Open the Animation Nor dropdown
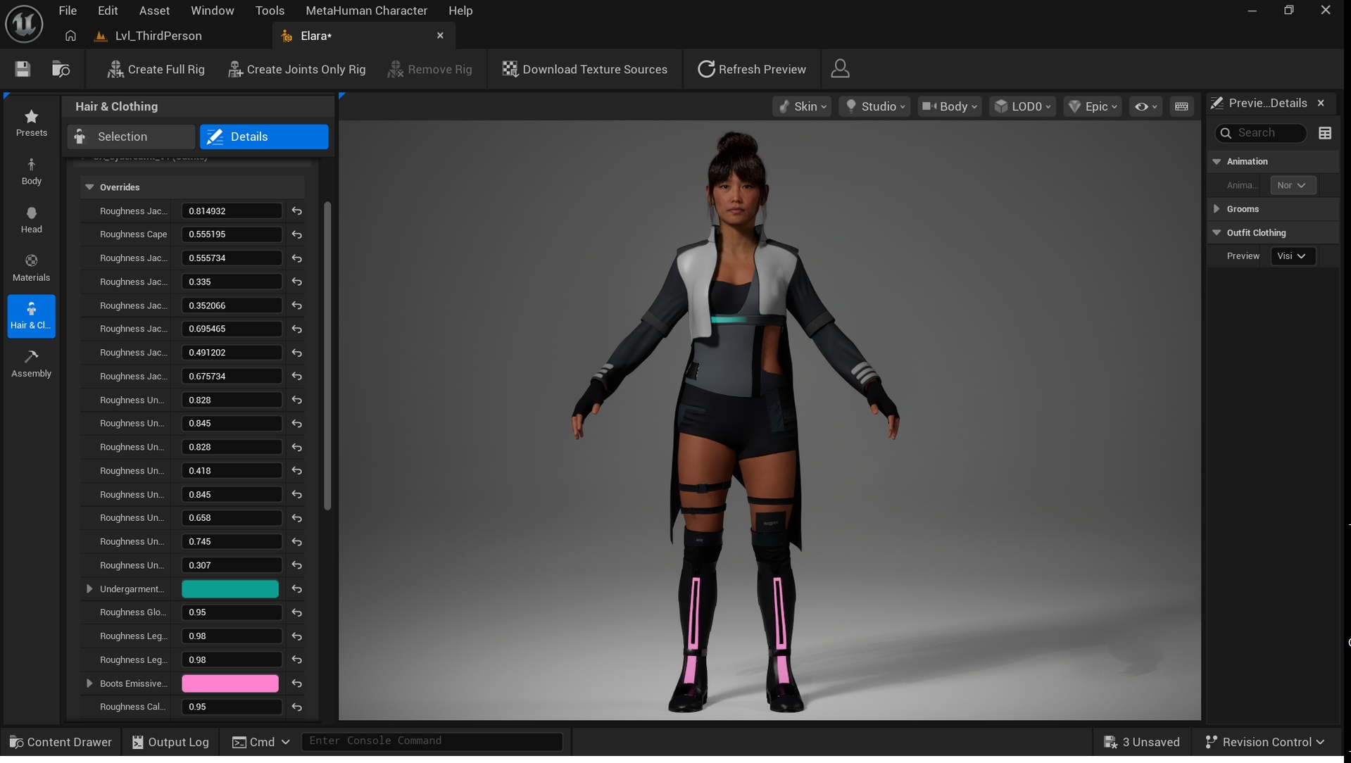The image size is (1351, 763). 1293,185
